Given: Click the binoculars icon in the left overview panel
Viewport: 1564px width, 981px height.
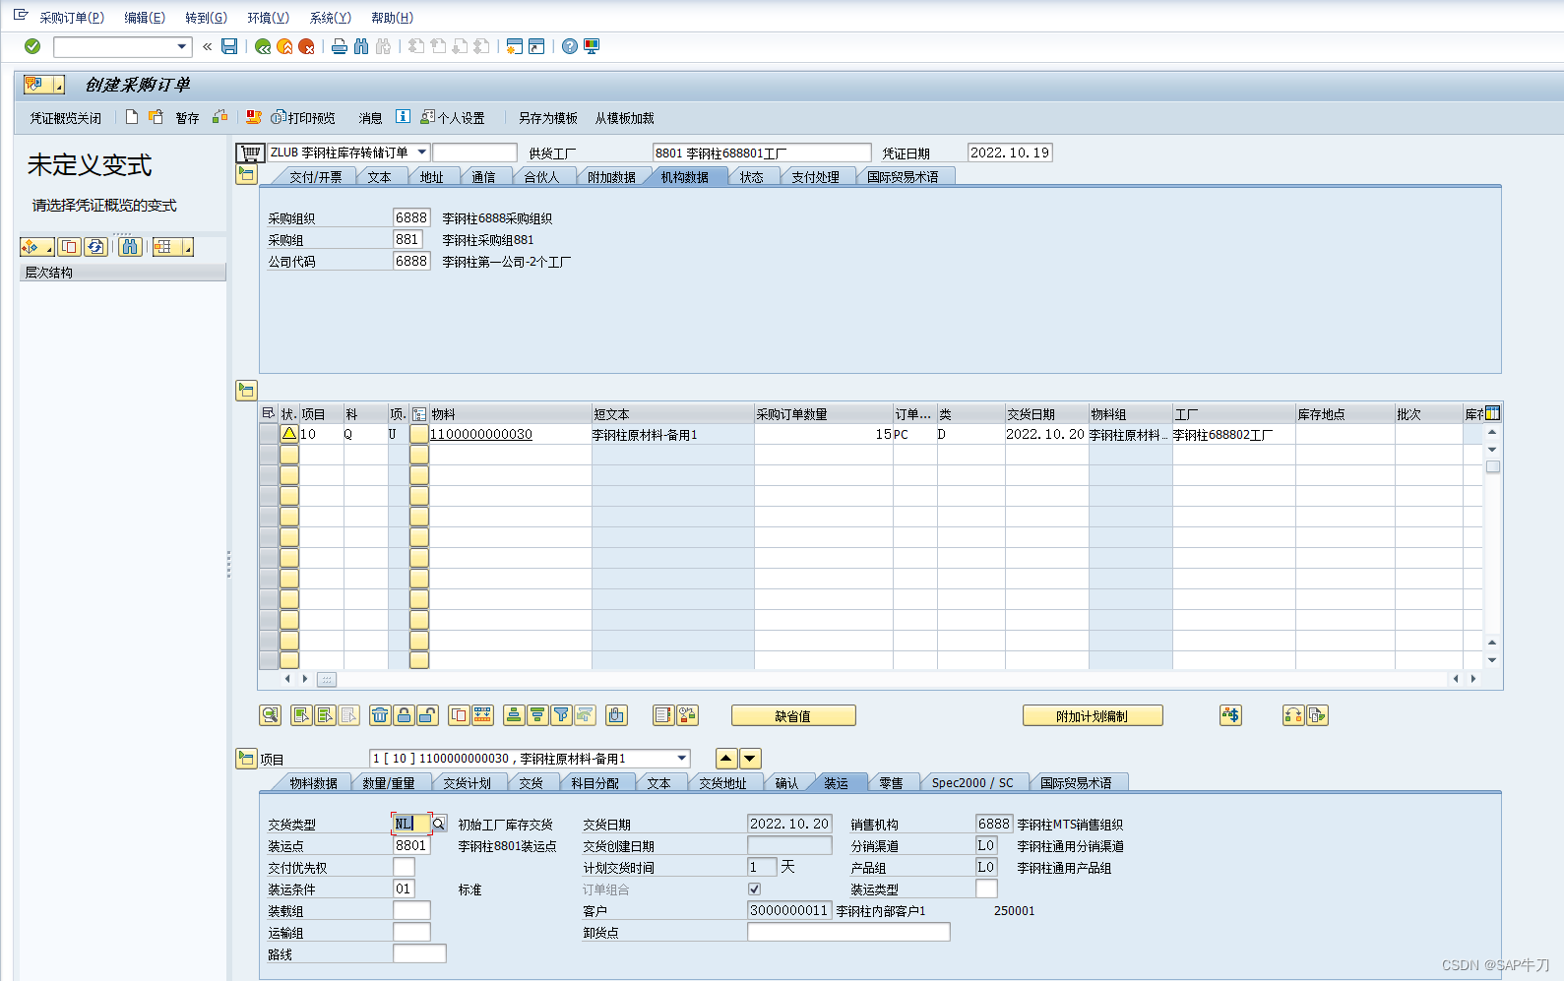Looking at the screenshot, I should (x=131, y=247).
